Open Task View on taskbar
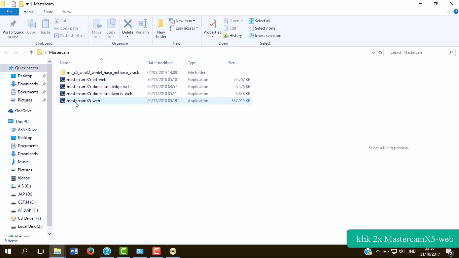 click(x=40, y=251)
